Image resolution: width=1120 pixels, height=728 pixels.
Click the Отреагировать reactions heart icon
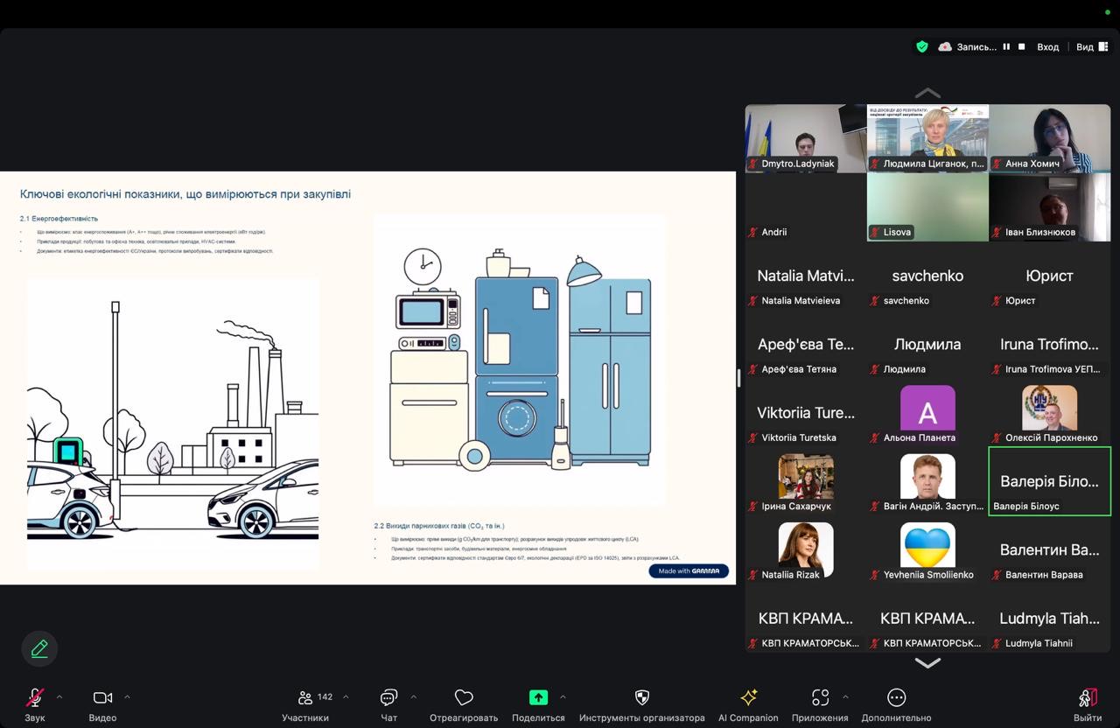coord(464,697)
